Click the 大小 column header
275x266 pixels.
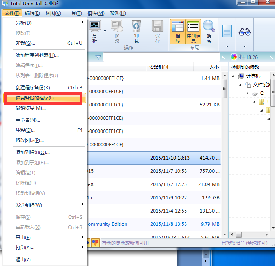(214, 67)
